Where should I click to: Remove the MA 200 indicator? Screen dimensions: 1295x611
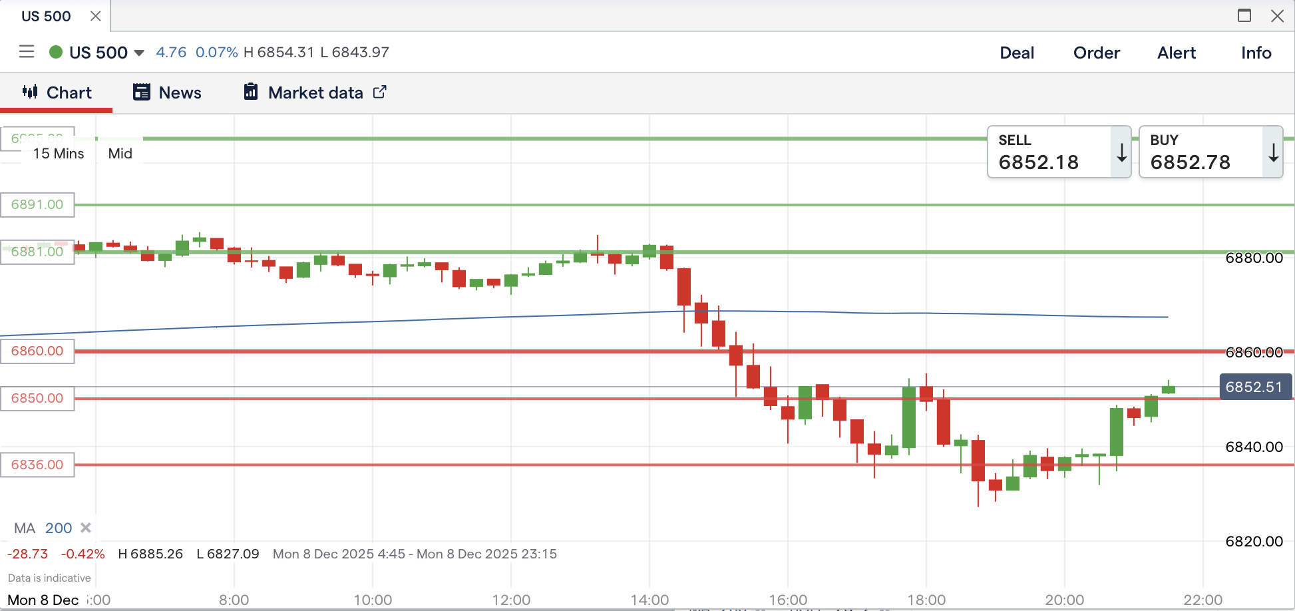click(86, 528)
